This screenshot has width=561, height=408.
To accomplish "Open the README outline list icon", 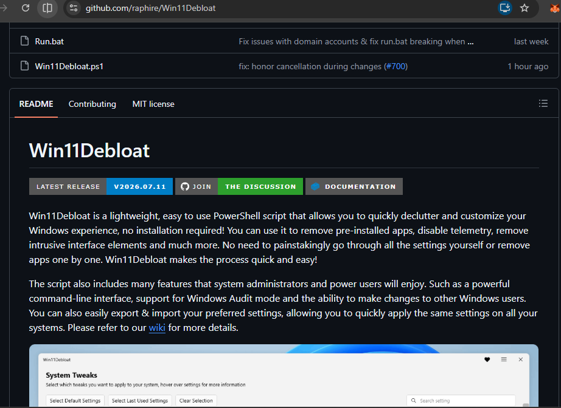I will 543,103.
